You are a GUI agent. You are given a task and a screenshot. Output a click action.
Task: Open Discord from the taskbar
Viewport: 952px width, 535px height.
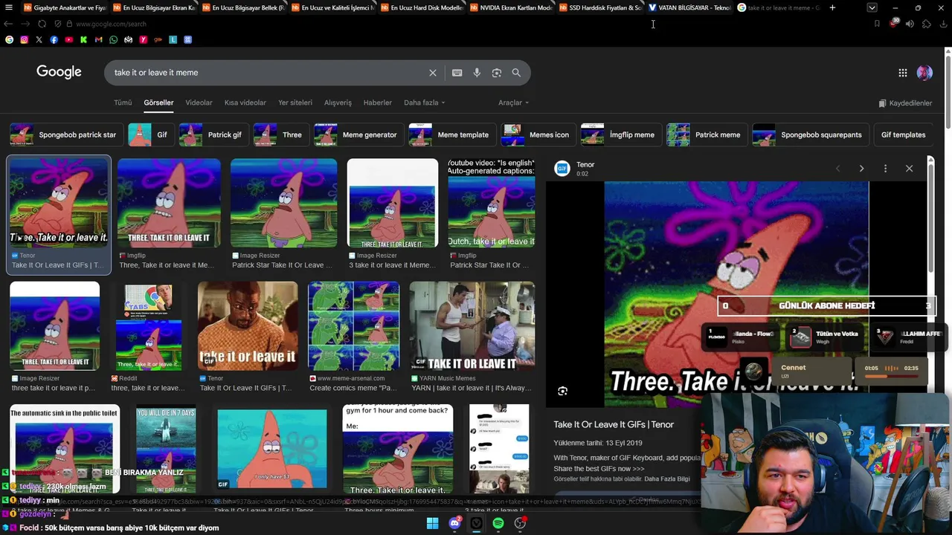pos(454,523)
